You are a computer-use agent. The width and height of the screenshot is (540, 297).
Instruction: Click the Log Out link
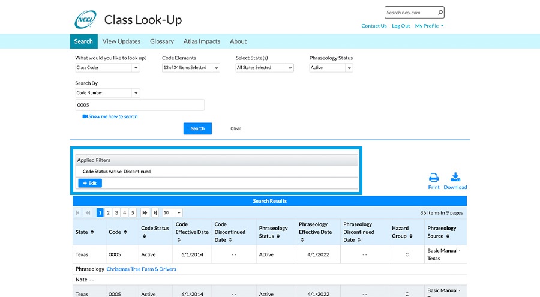(401, 26)
